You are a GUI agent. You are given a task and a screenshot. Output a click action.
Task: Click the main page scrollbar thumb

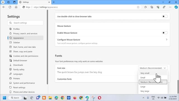pos(178,87)
